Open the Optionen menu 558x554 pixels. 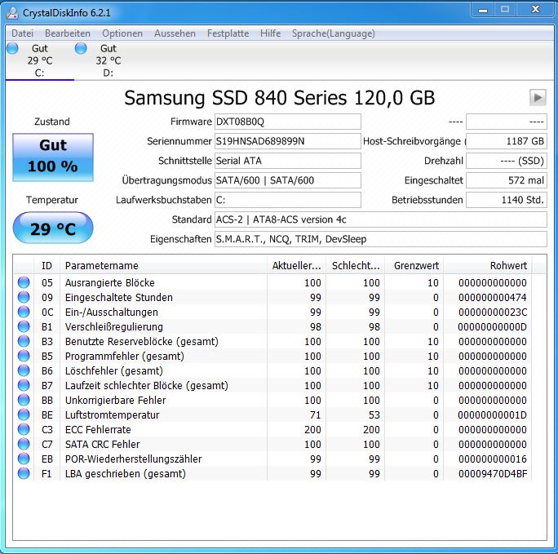pyautogui.click(x=122, y=33)
